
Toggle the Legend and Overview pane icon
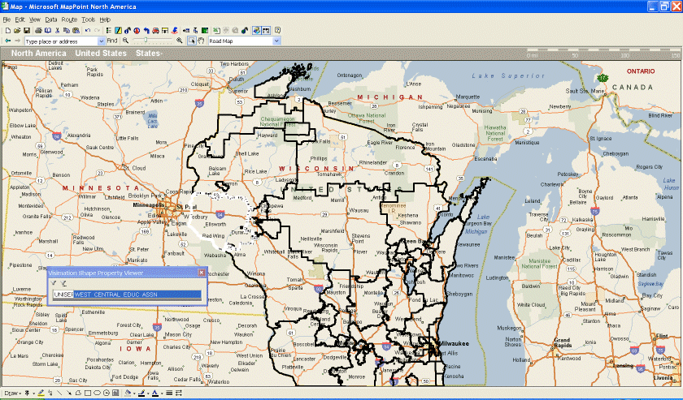tap(108, 31)
